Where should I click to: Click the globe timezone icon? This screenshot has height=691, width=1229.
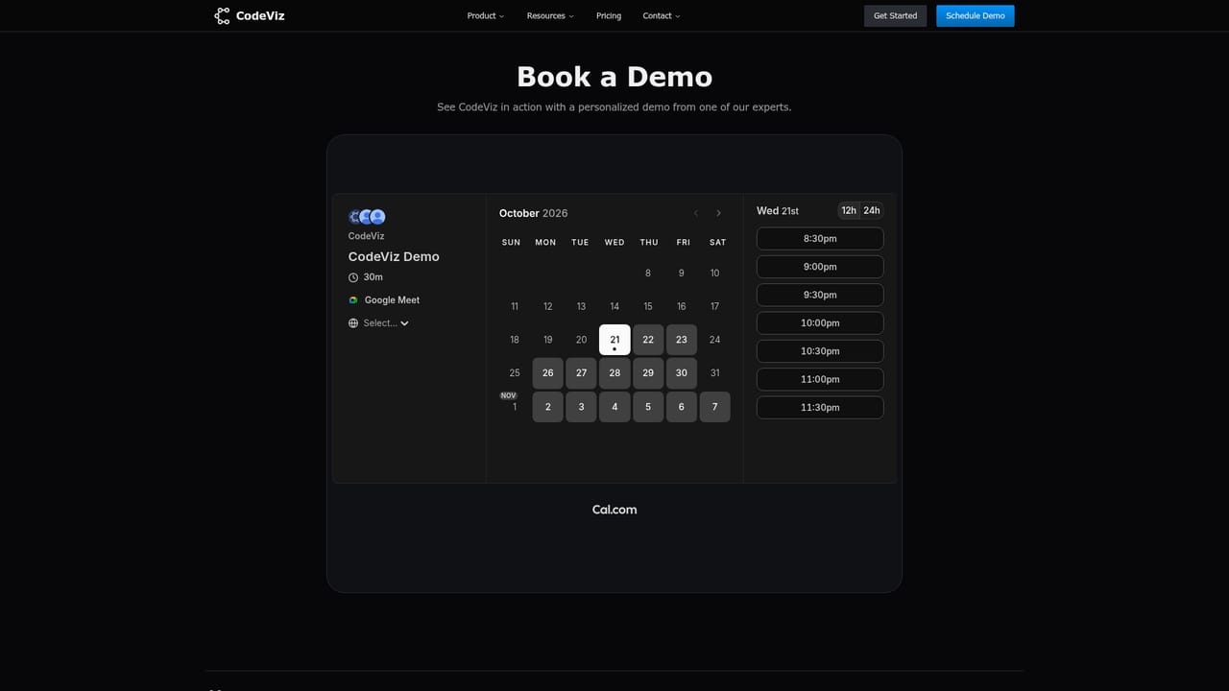coord(353,323)
